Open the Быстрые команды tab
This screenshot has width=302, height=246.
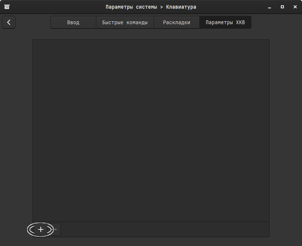tap(125, 22)
